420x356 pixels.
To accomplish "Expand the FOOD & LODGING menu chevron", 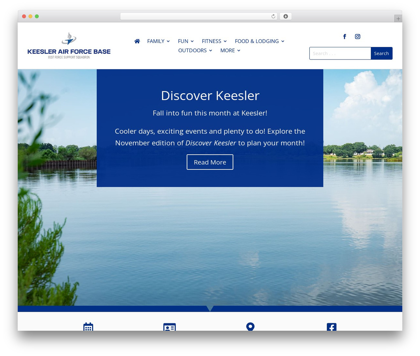I will click(x=283, y=41).
